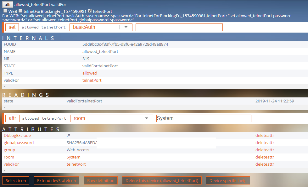Open the room attribute dropdown
This screenshot has width=308, height=187.
pyautogui.click(x=112, y=118)
